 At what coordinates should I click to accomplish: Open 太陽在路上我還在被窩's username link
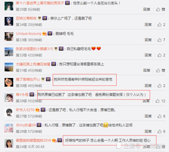point(33,64)
